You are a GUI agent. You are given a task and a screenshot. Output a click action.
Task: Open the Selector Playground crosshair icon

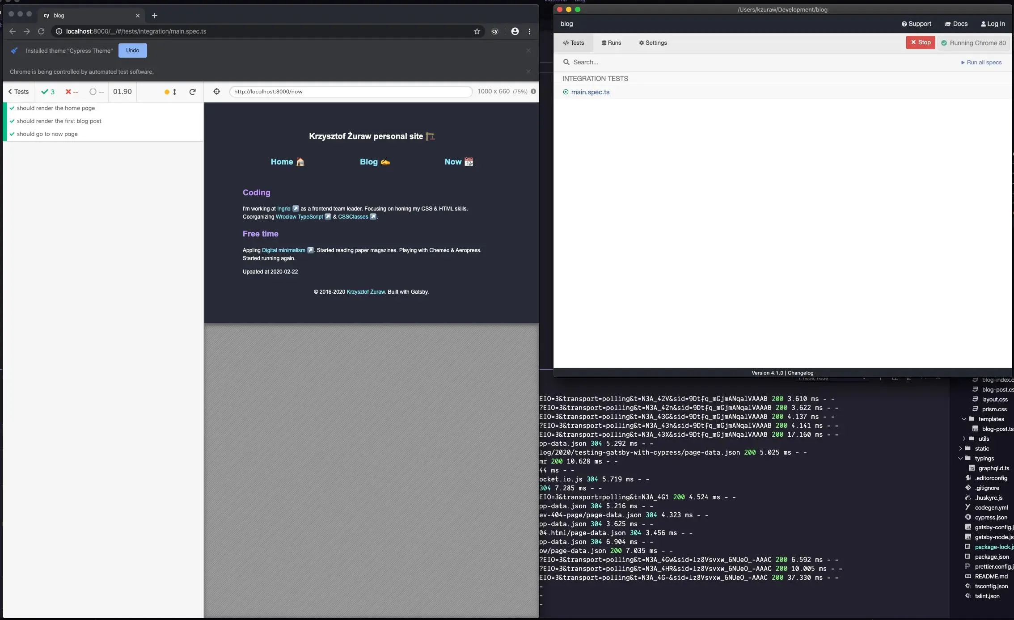(216, 92)
